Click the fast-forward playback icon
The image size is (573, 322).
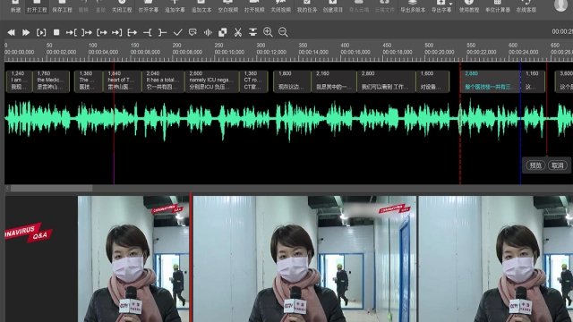26,32
